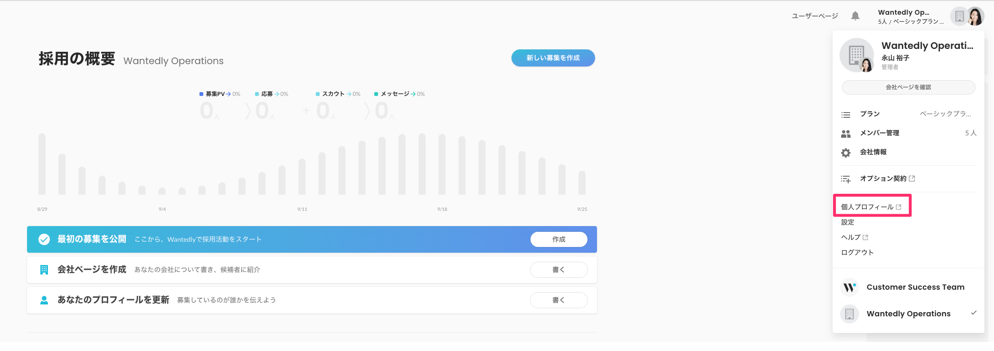Click the people icon beside メンバー管理
This screenshot has height=351, width=994.
[x=846, y=133]
